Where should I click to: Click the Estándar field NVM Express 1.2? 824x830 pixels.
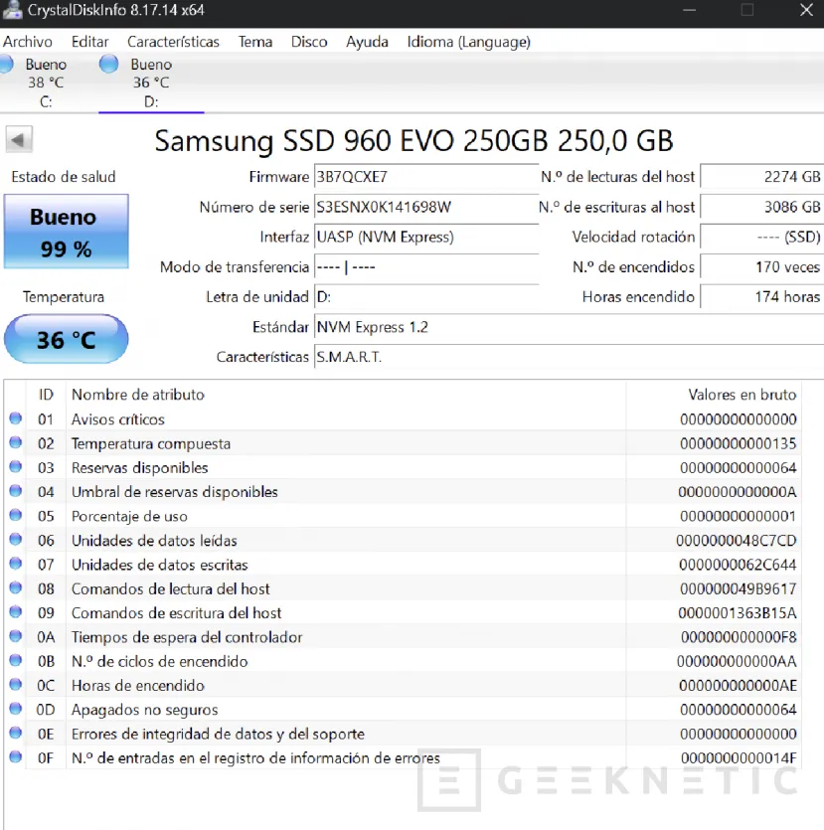pos(569,327)
